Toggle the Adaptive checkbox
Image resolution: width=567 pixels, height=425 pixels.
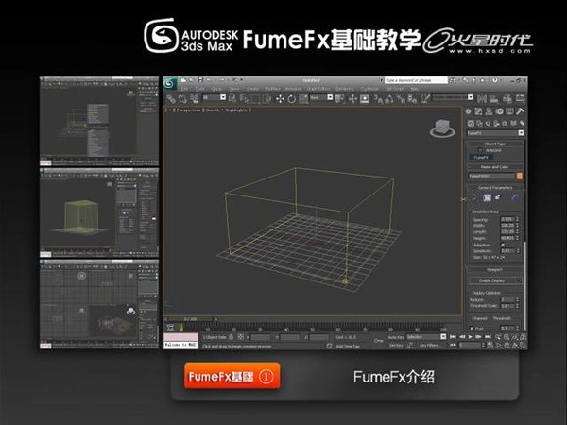coord(503,245)
